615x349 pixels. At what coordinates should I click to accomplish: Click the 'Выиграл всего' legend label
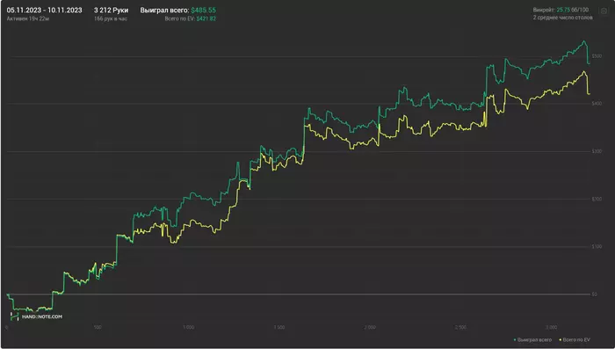tap(534, 340)
